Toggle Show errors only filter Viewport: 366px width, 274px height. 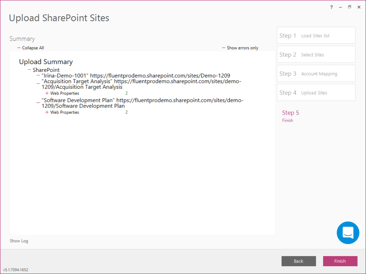[240, 48]
